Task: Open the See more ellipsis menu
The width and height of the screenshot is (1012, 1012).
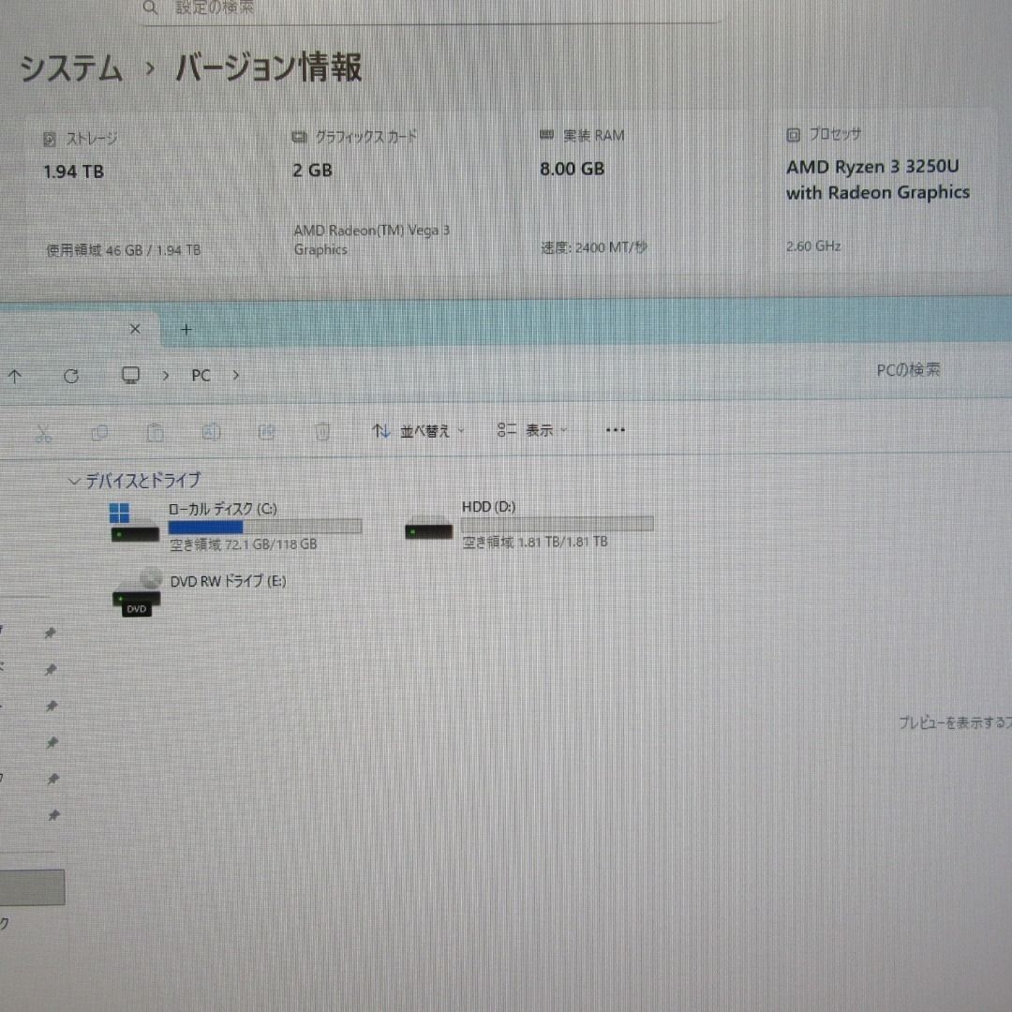Action: (615, 430)
